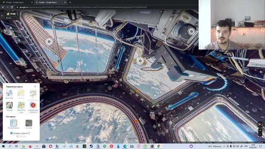Choose the Satellite map type thumbnail
Screen dimensions: 265x149
(29, 123)
